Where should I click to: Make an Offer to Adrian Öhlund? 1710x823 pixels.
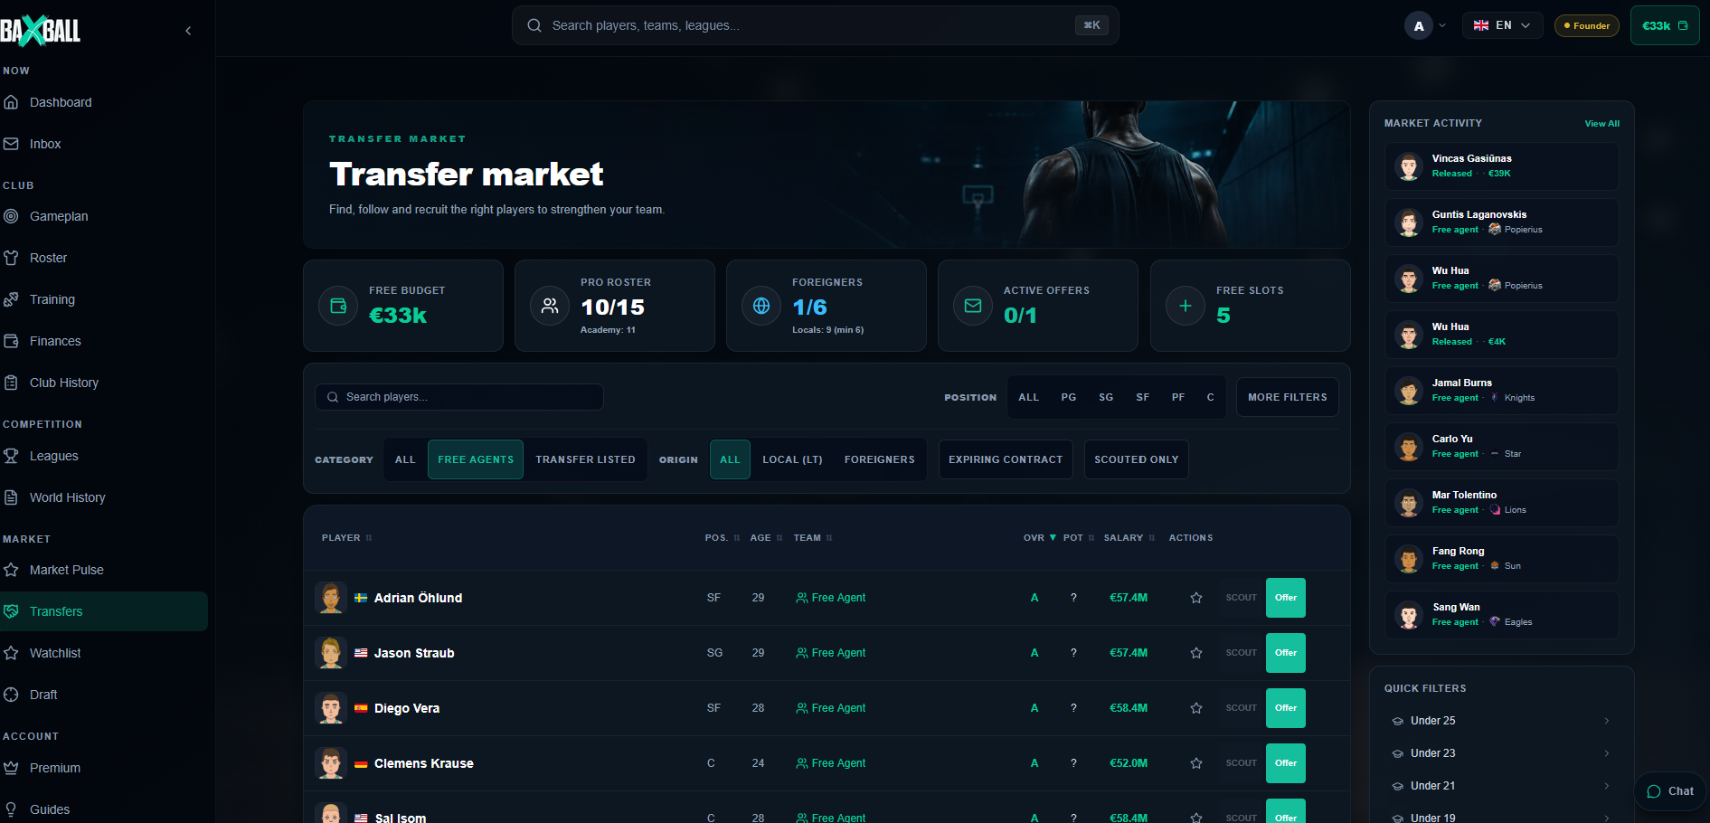[1285, 598]
